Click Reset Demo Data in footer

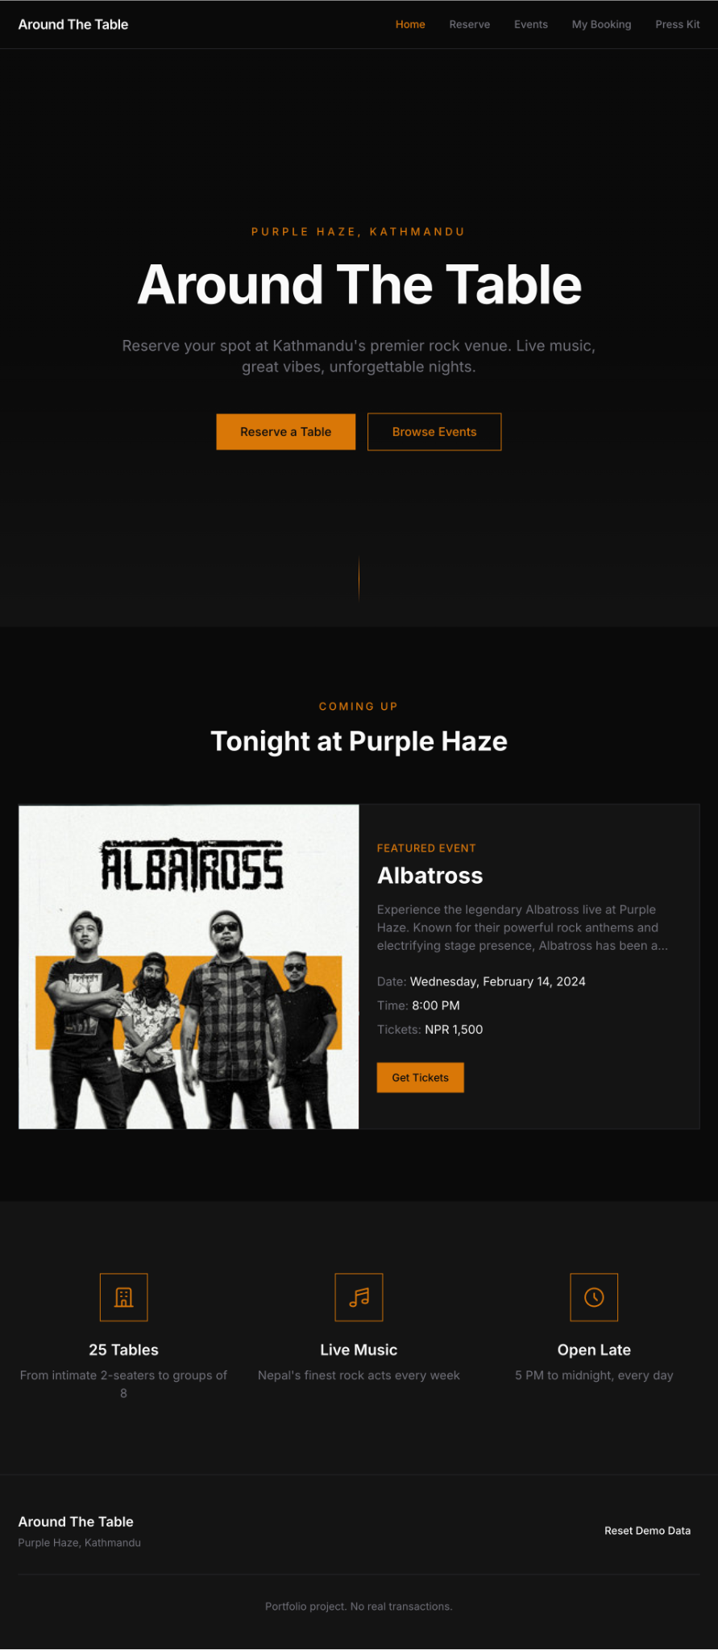(x=648, y=1531)
